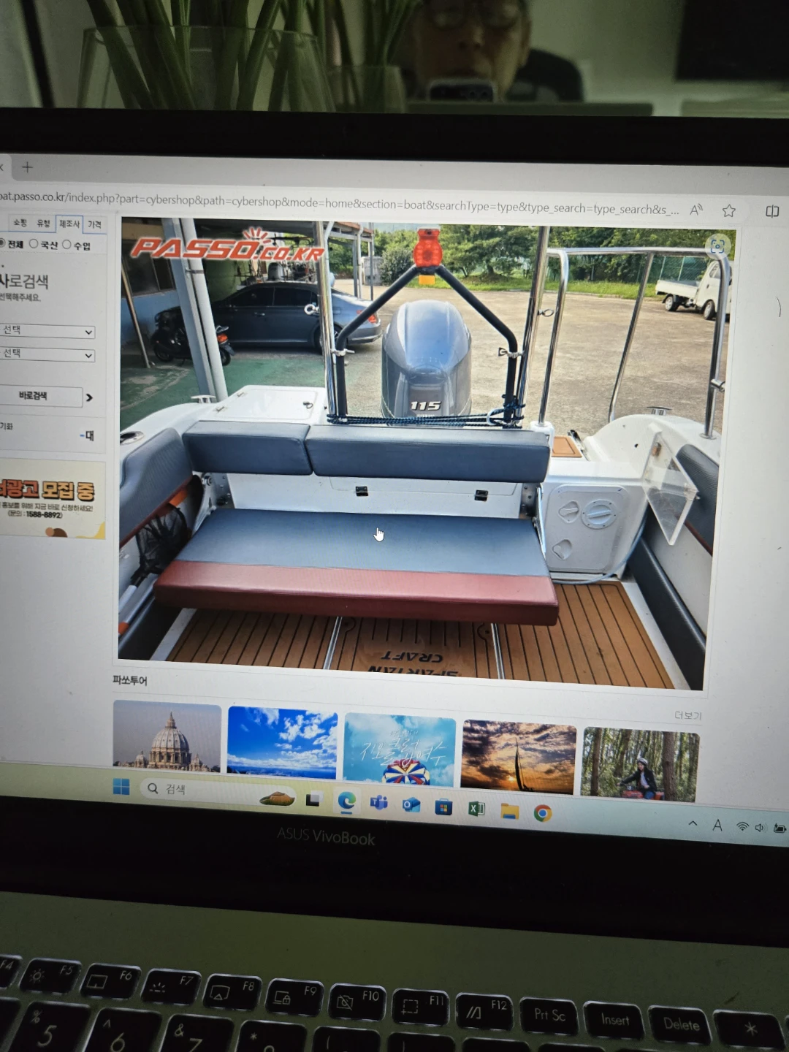The image size is (789, 1052).
Task: Click the 광고 모집 중 advertisement banner
Action: click(52, 500)
